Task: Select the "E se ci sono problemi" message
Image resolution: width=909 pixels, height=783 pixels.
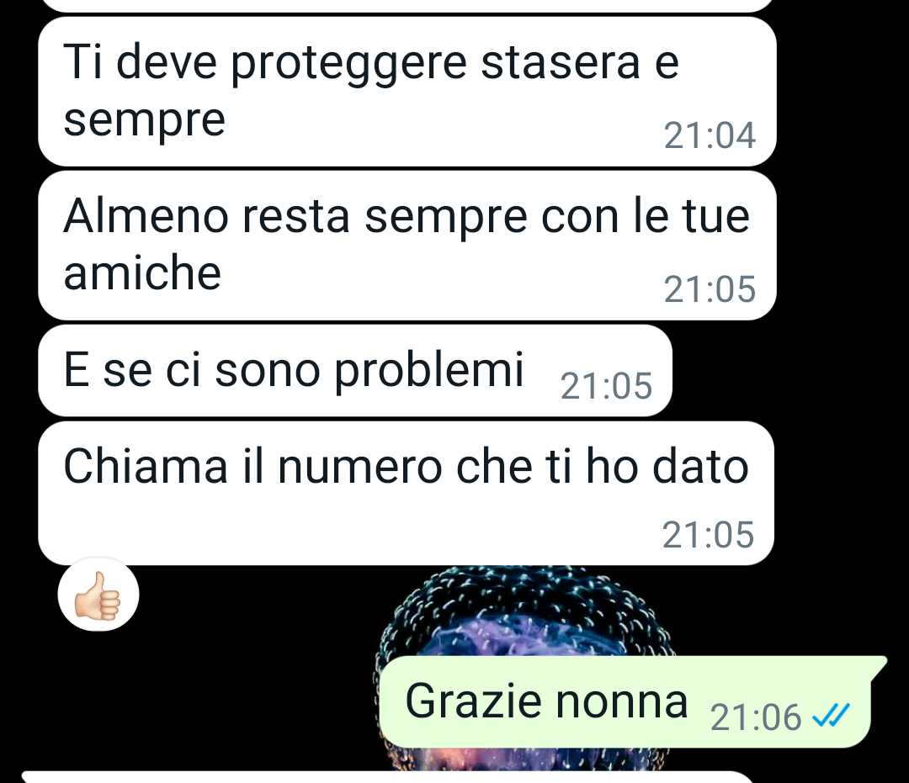Action: point(355,371)
